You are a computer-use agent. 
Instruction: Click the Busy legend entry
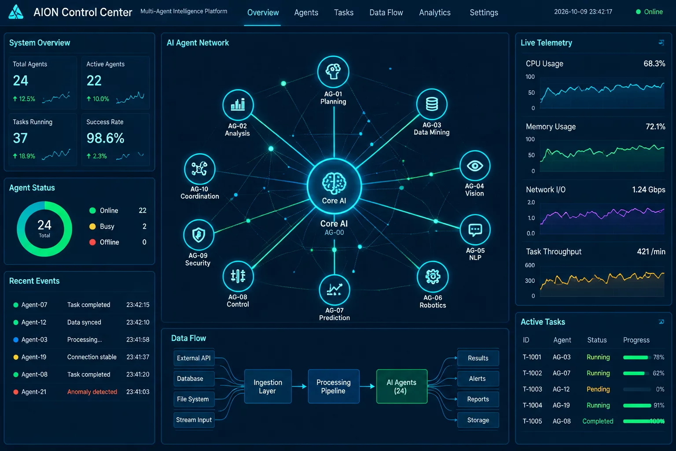tap(118, 226)
